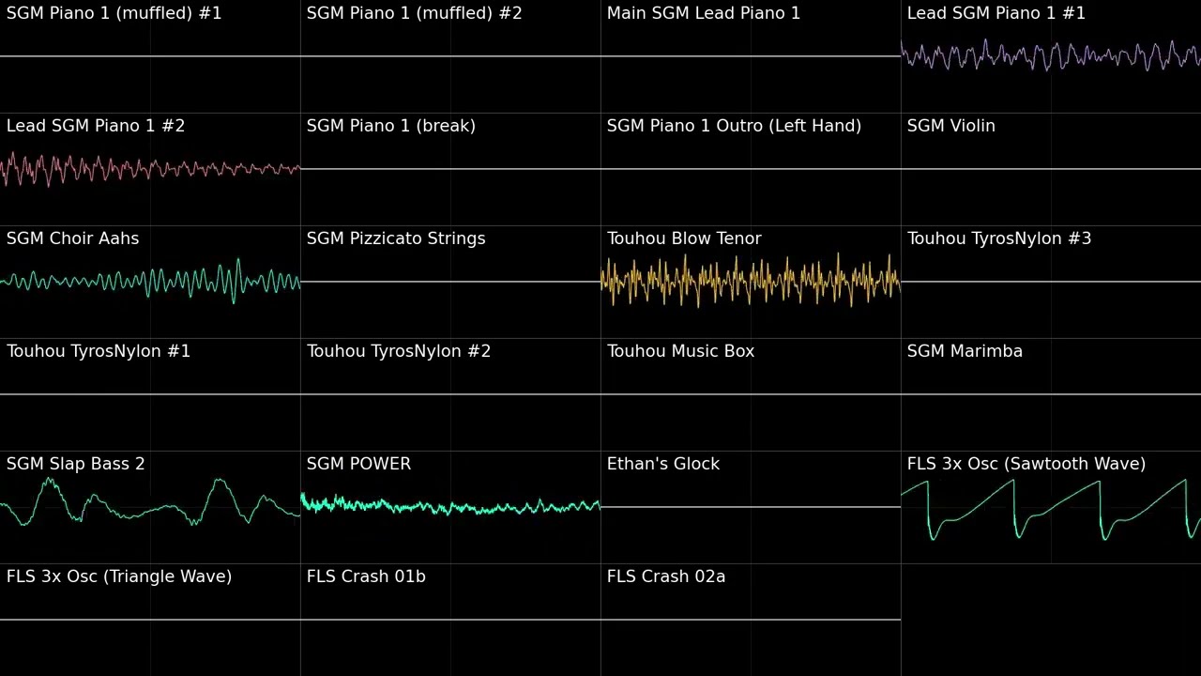Screen dimensions: 1201x676
Task: Click the bright SGM POWER waveform
Action: 450,505
